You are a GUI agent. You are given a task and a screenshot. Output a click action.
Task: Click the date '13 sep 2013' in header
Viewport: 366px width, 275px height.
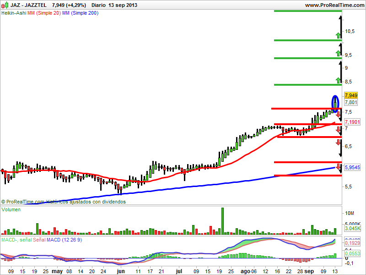(x=123, y=5)
